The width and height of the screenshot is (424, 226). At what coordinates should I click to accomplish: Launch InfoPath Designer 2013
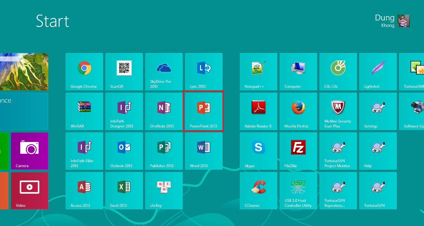[x=124, y=111]
